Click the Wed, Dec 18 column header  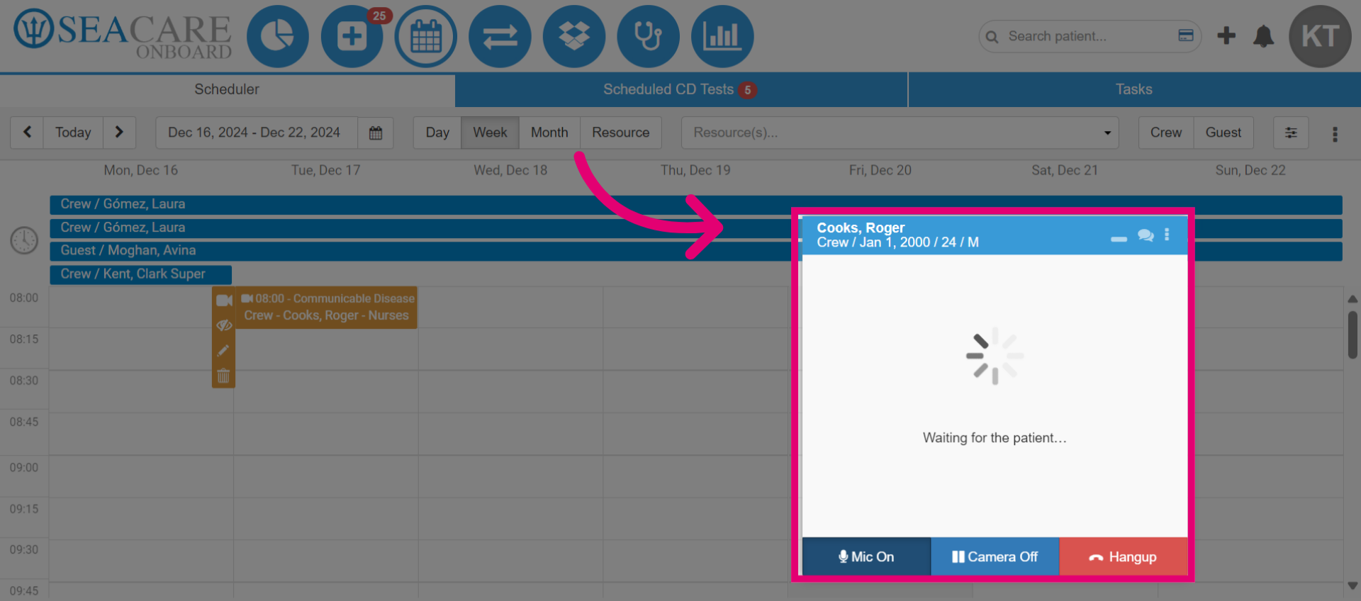coord(510,170)
